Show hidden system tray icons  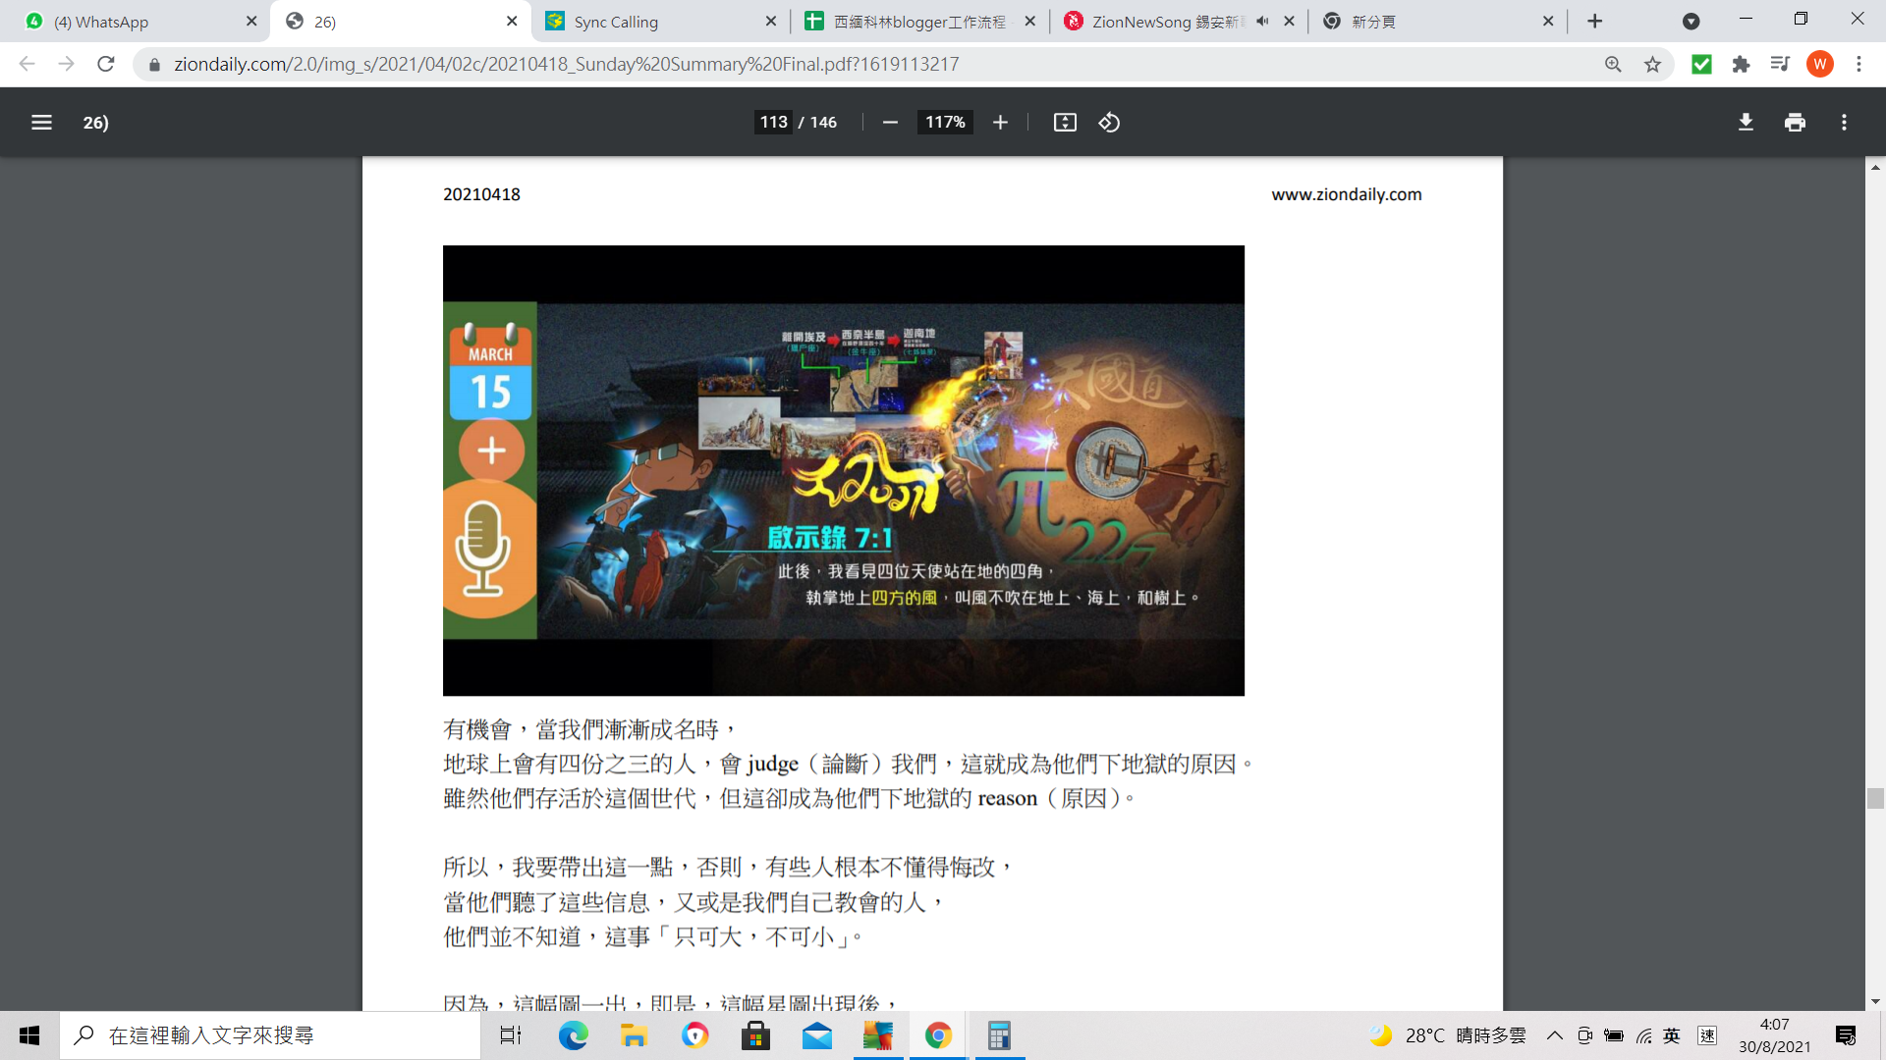click(1555, 1035)
